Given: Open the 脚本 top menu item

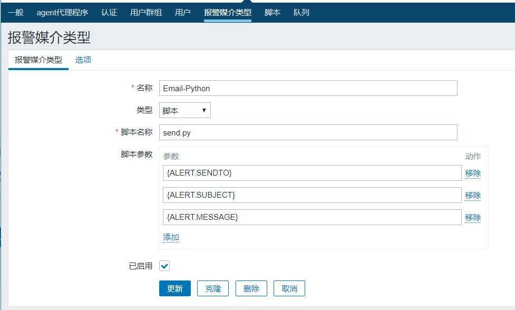Looking at the screenshot, I should coord(273,13).
